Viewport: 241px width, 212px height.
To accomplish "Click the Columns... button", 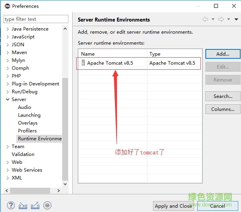I will point(223,109).
